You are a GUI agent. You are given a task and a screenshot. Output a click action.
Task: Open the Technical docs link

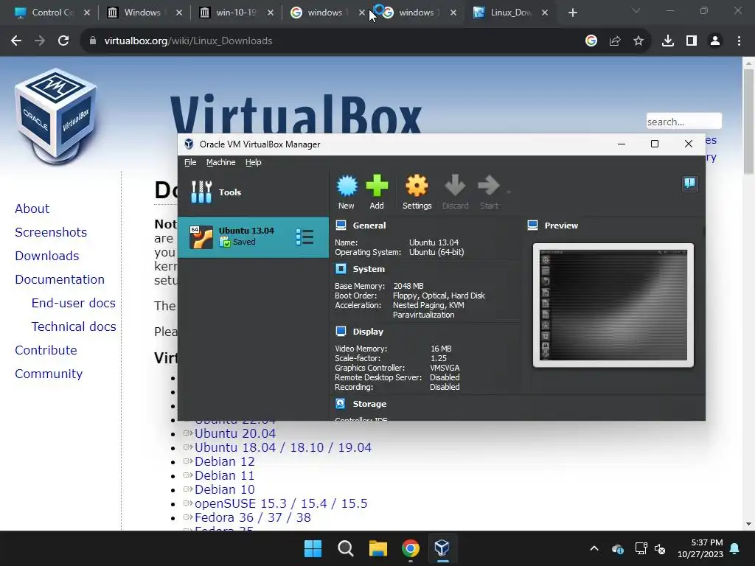point(74,326)
